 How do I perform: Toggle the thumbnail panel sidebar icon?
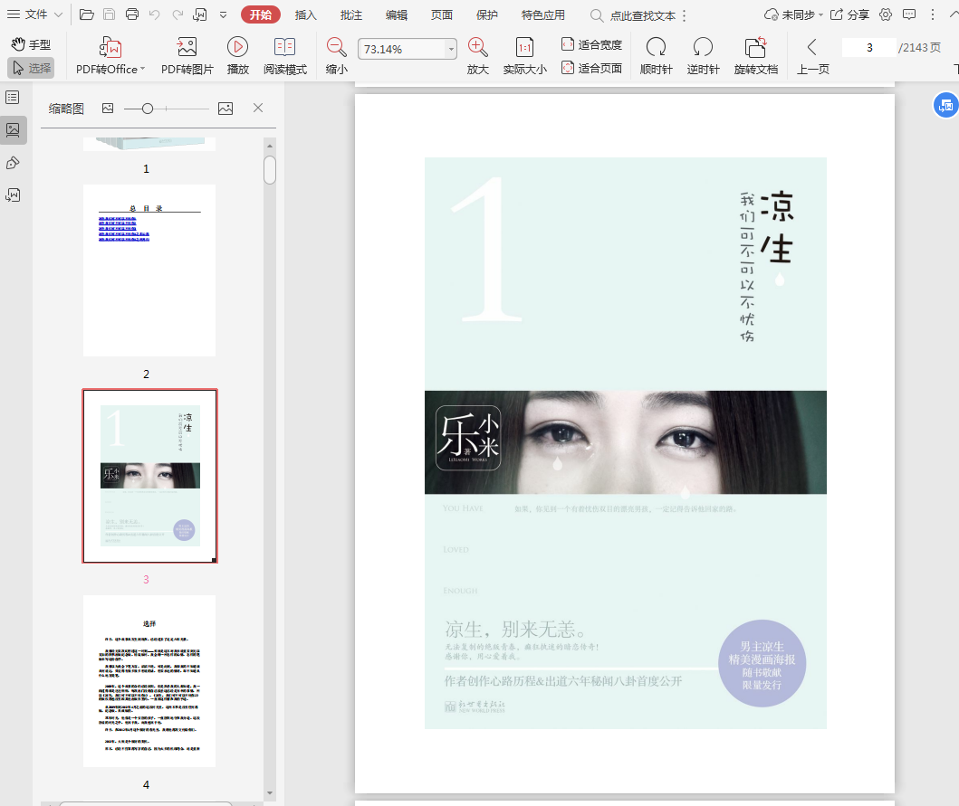(x=13, y=129)
